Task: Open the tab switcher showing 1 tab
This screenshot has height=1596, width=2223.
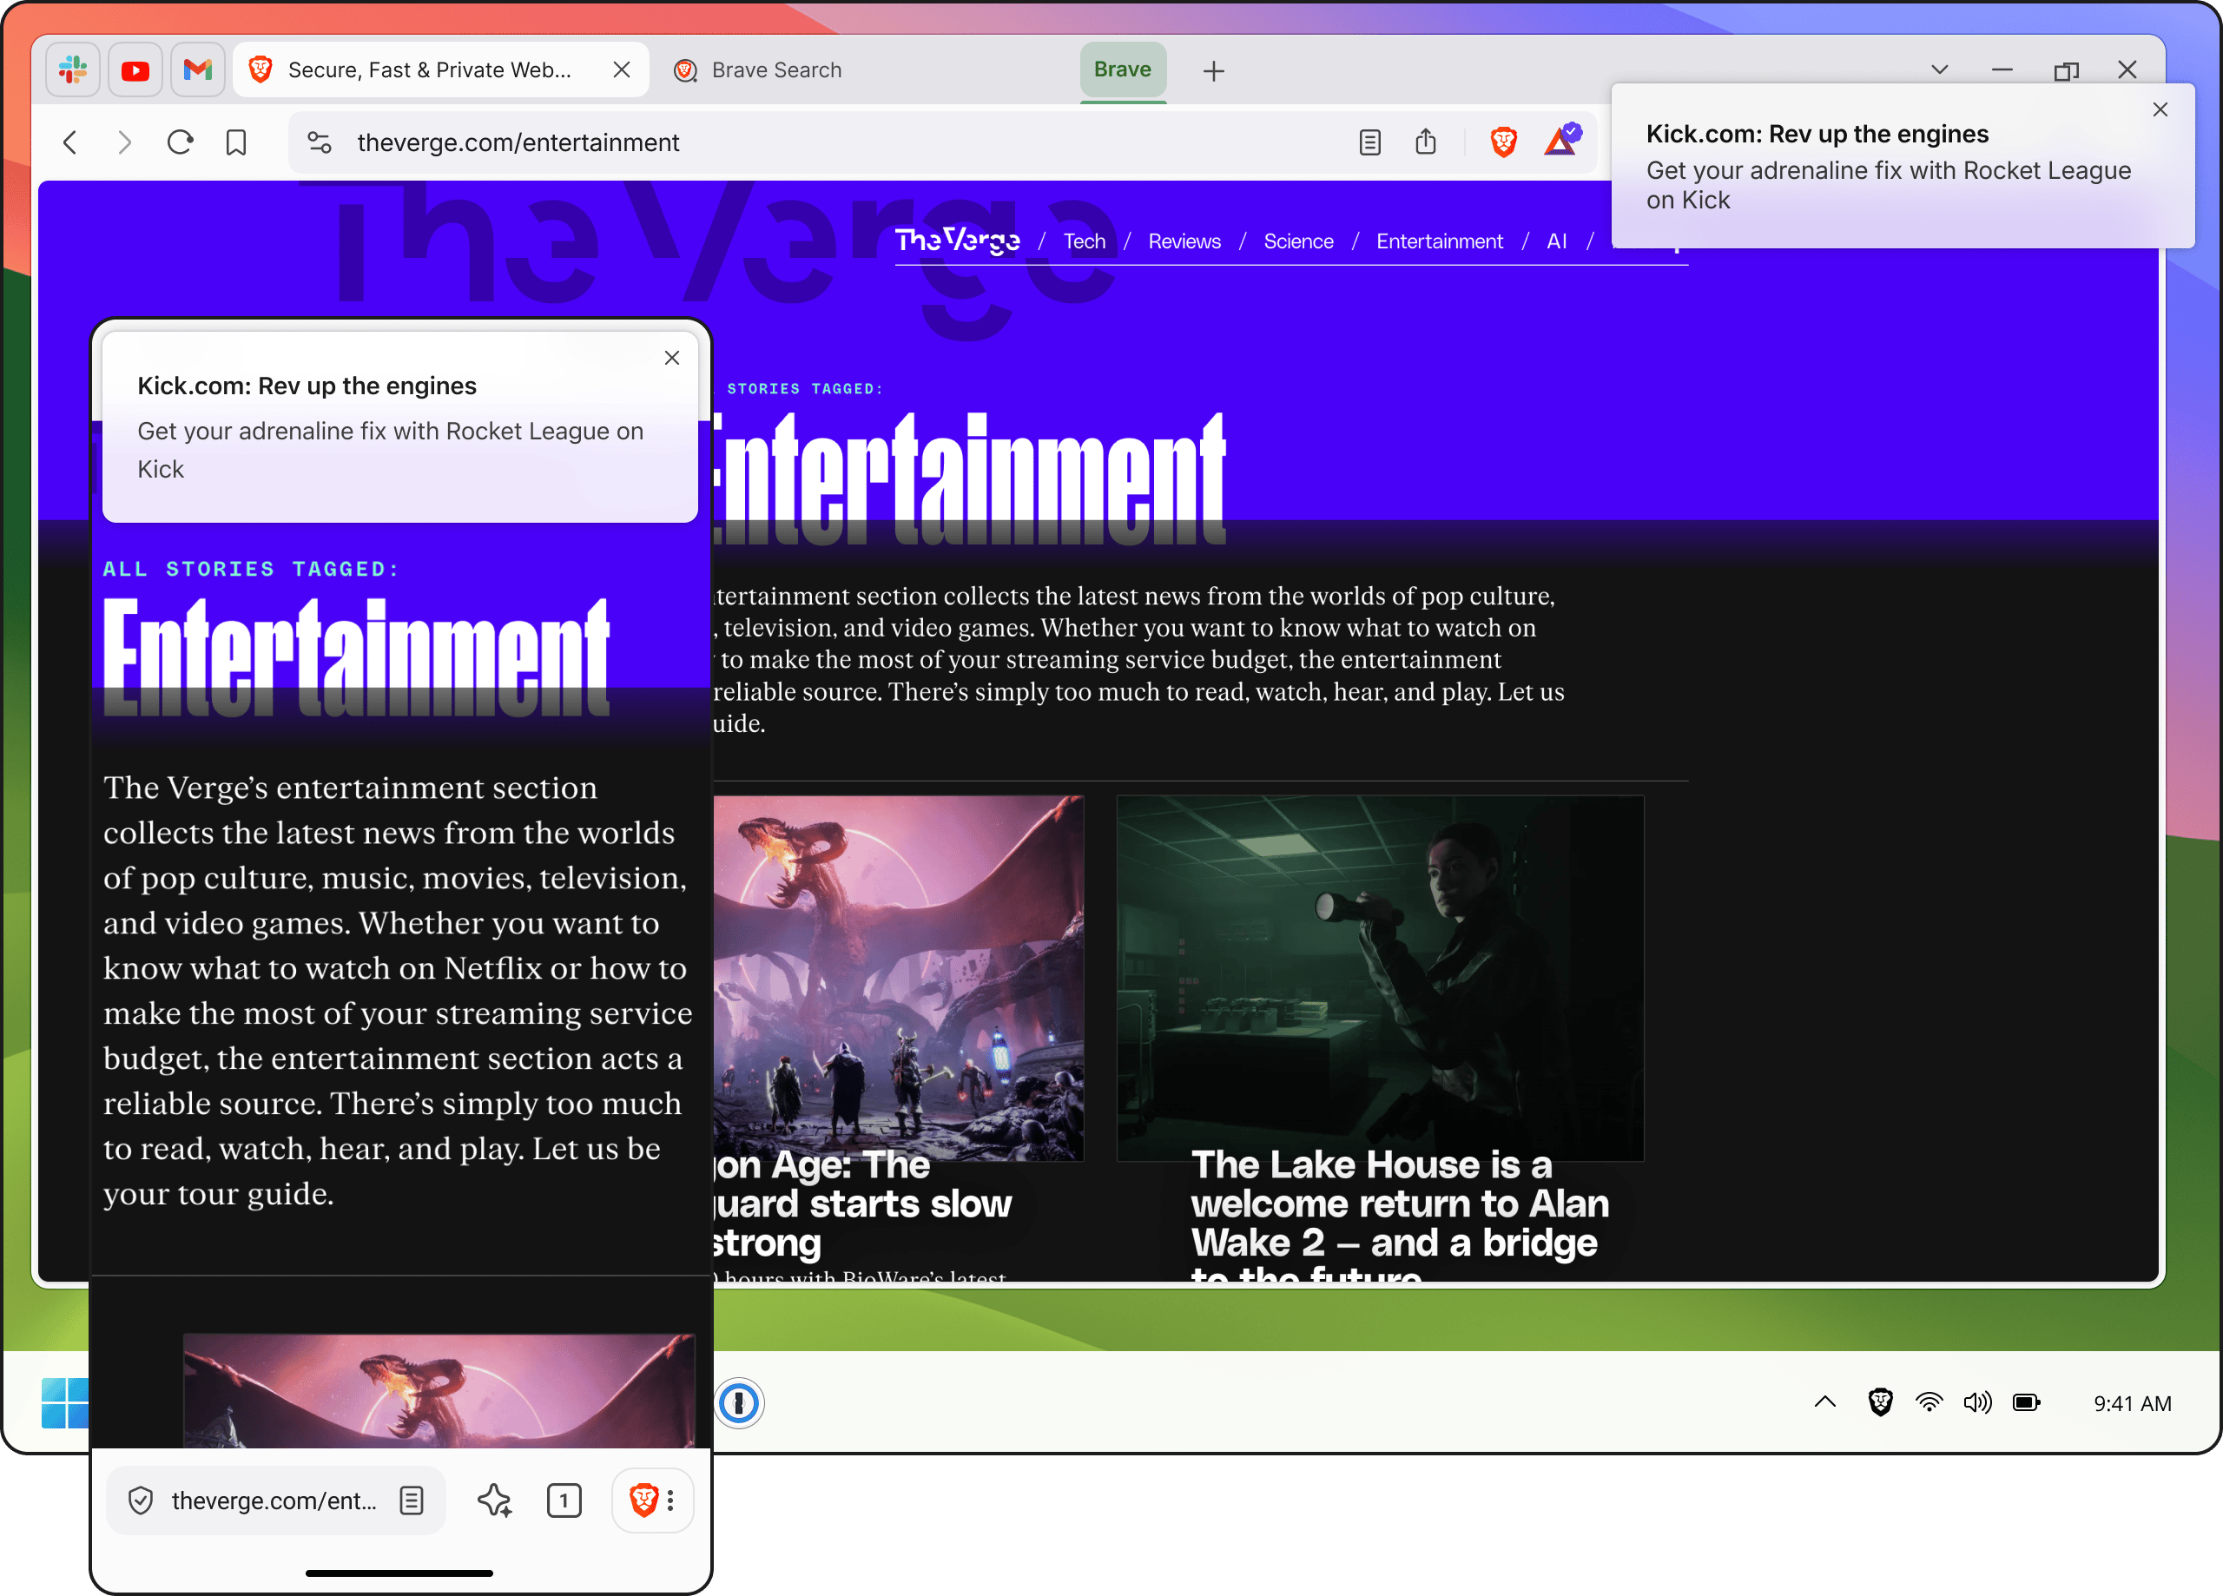Action: tap(564, 1500)
